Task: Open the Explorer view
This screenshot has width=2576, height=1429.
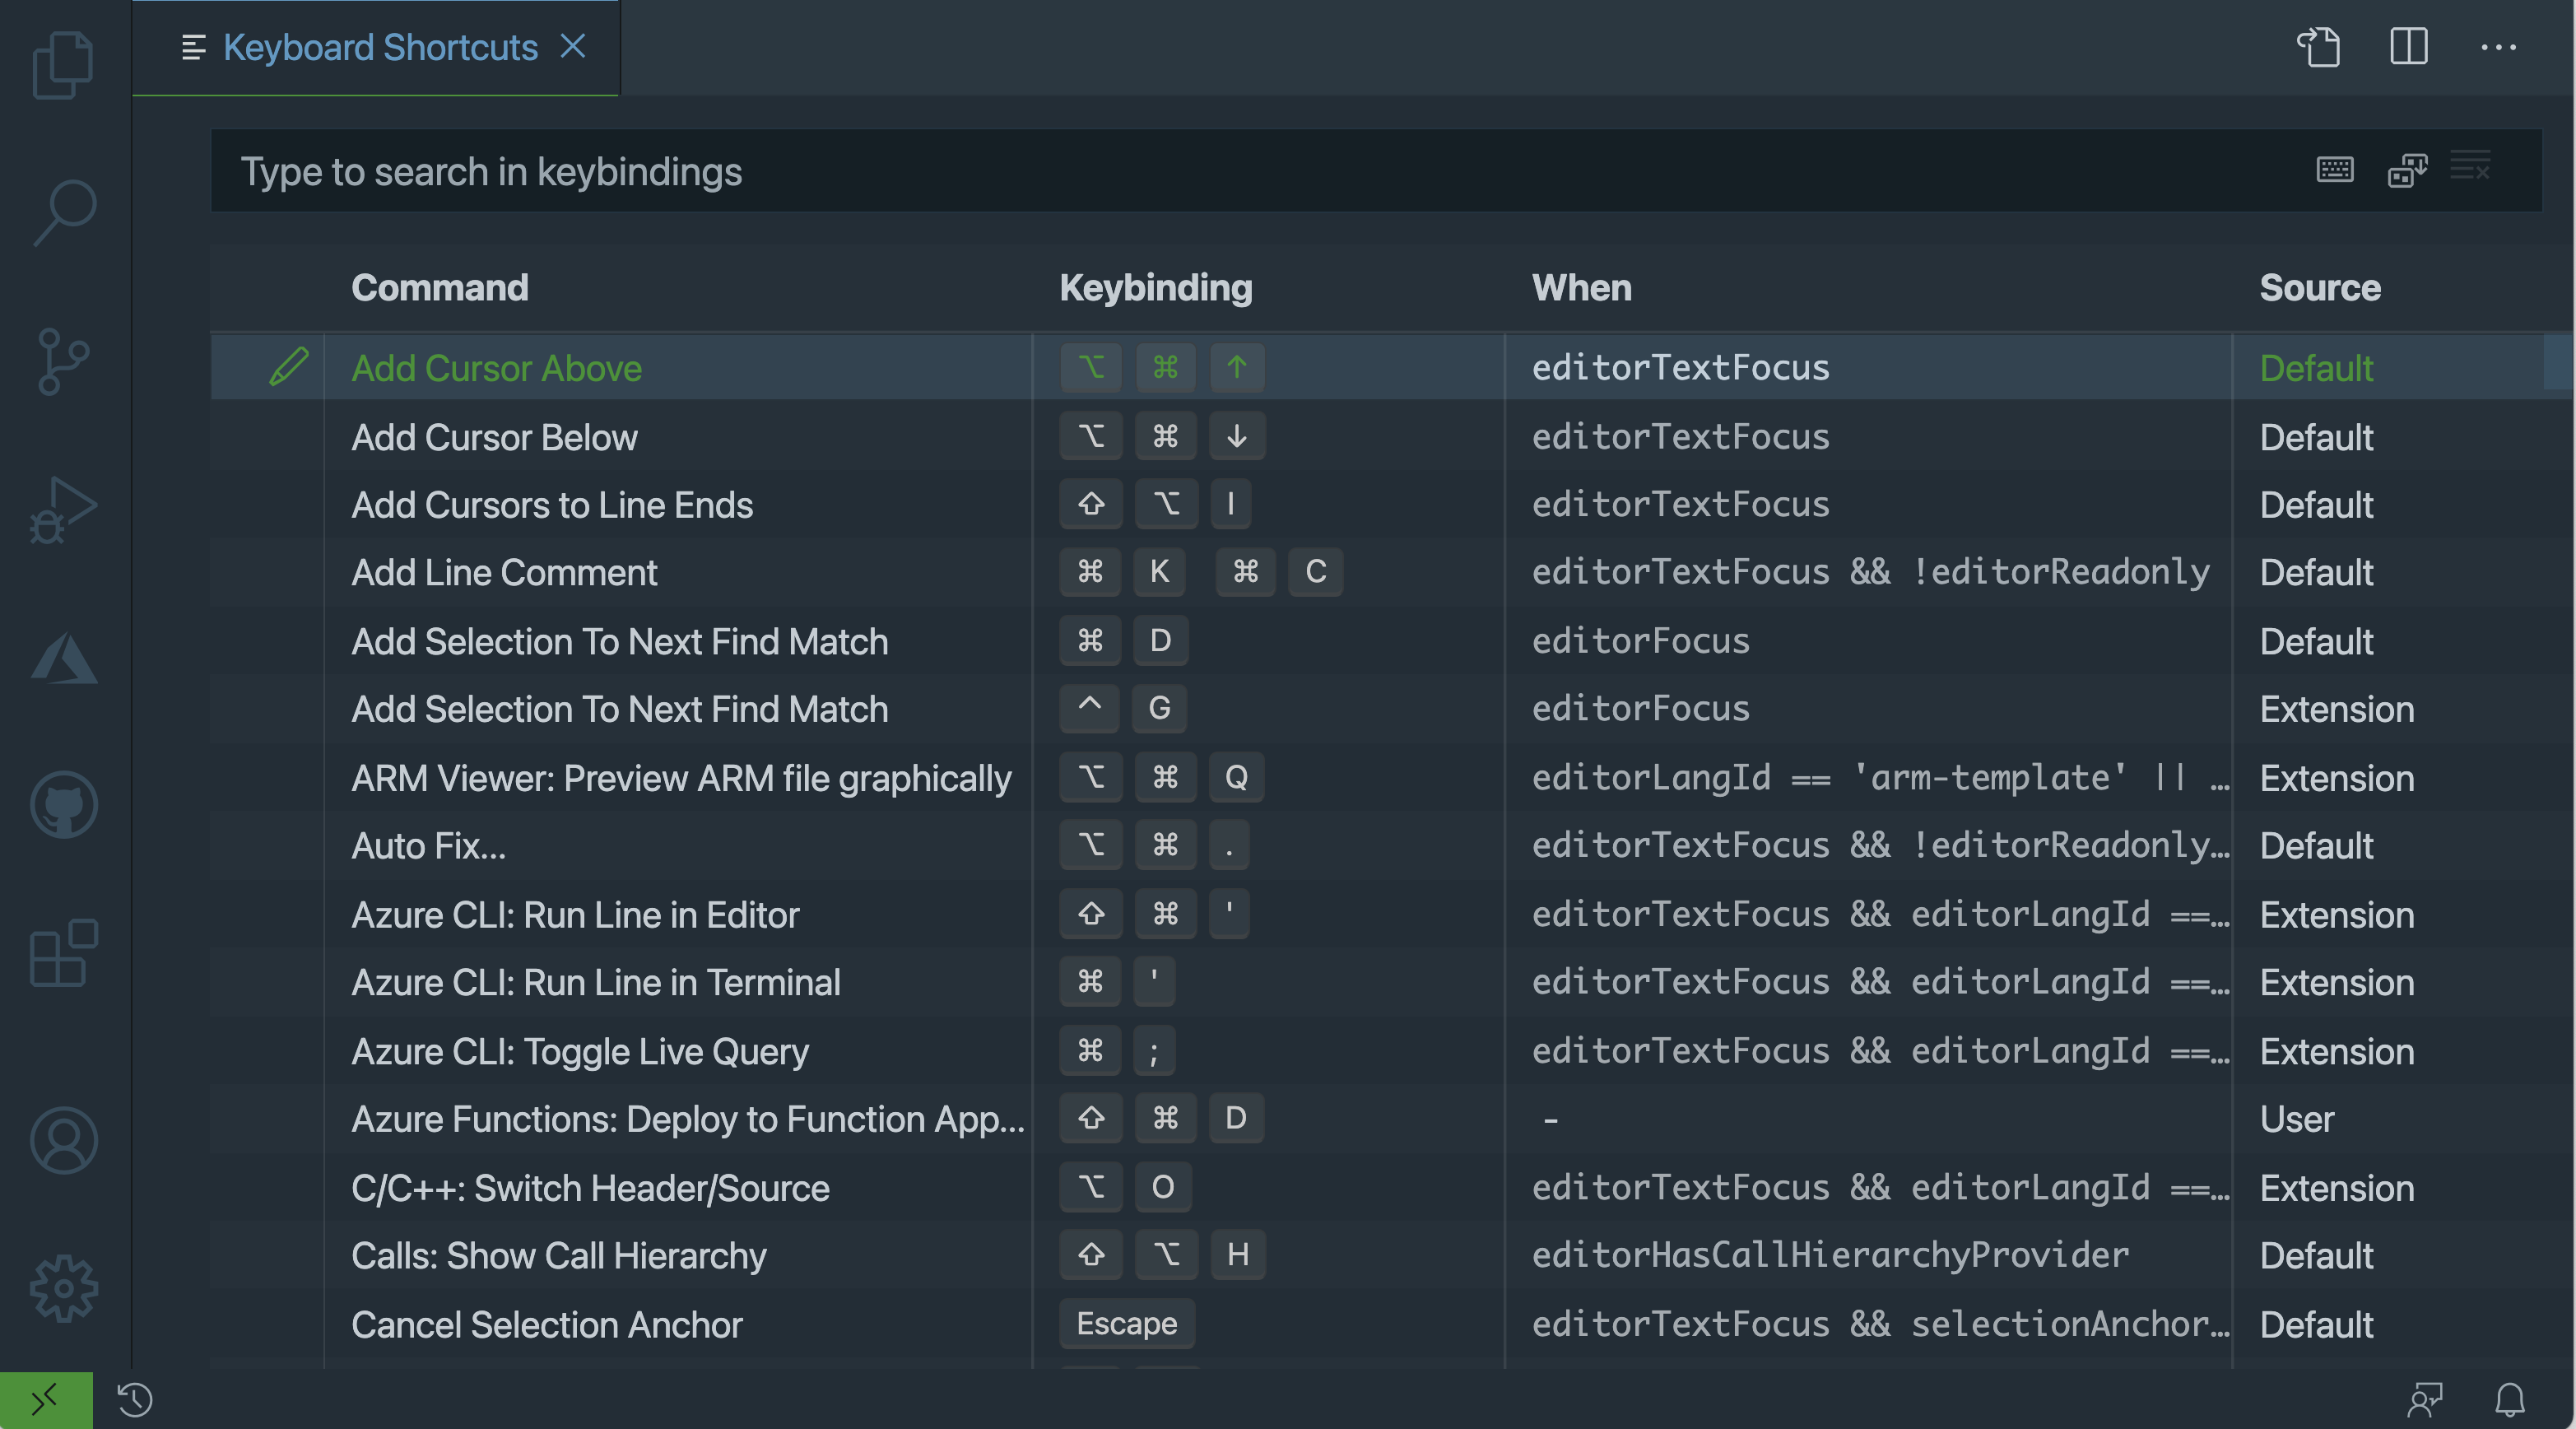Action: (63, 64)
